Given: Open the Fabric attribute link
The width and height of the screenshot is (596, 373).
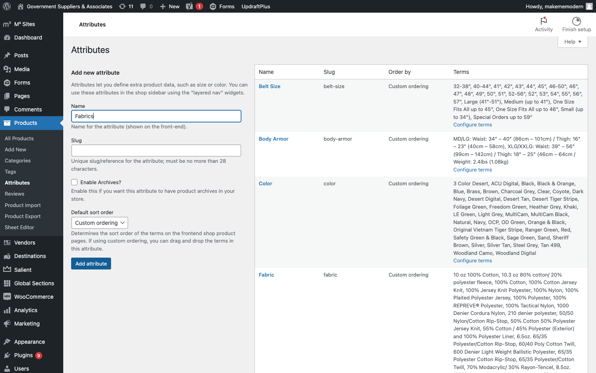Looking at the screenshot, I should (266, 275).
